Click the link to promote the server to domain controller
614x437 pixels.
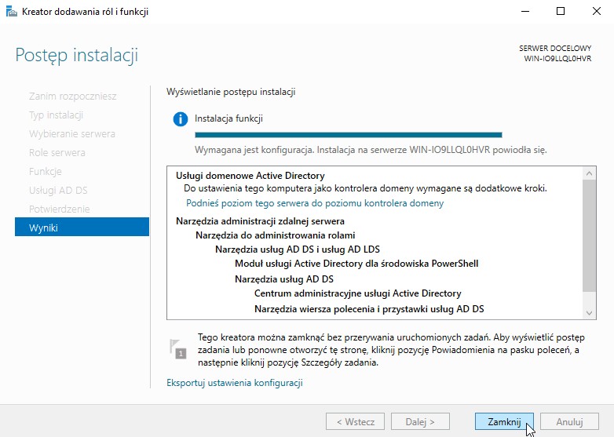[314, 203]
